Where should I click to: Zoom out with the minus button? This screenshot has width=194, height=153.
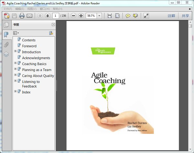coord(73,16)
